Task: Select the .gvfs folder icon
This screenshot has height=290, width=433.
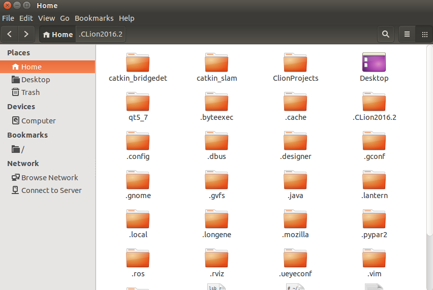Action: (x=216, y=180)
